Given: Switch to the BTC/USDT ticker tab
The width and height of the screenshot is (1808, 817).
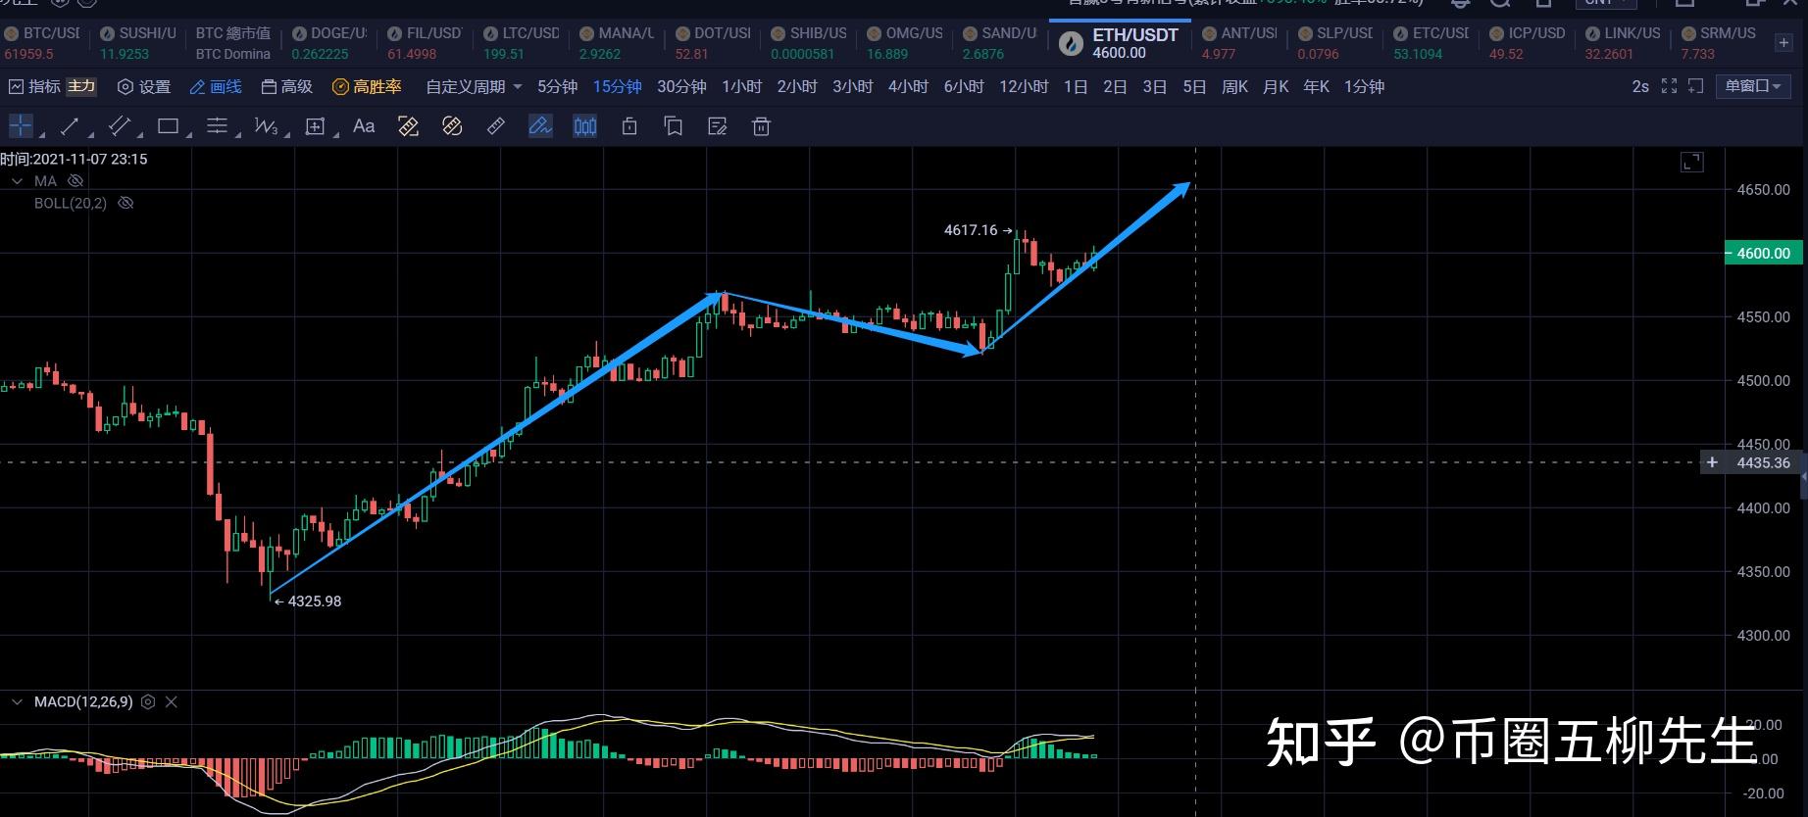Looking at the screenshot, I should pyautogui.click(x=42, y=43).
